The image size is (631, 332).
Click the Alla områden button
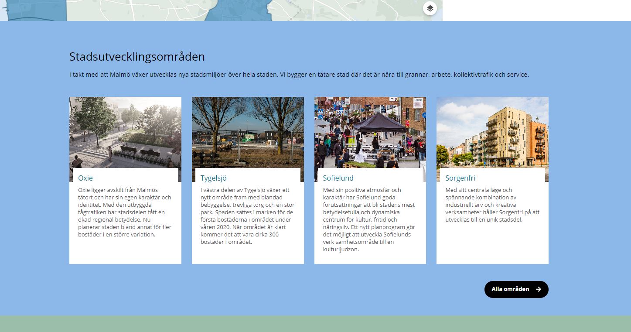pos(516,289)
